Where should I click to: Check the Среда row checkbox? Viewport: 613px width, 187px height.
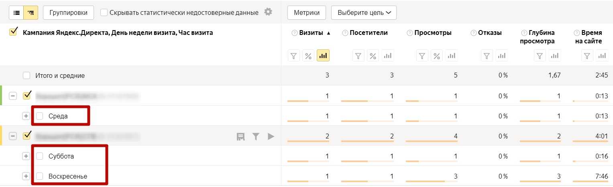coord(39,116)
